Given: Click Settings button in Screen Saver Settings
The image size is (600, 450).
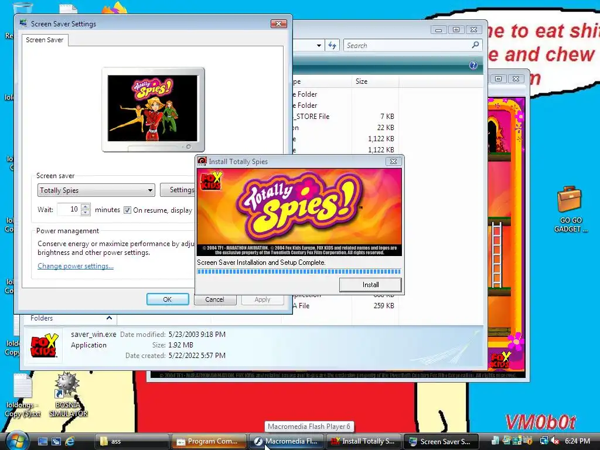Looking at the screenshot, I should (178, 190).
